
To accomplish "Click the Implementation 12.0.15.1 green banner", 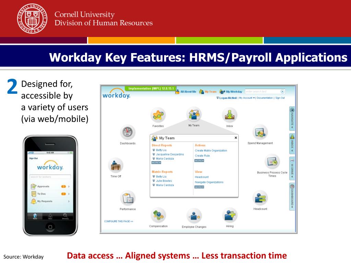I will coord(150,89).
